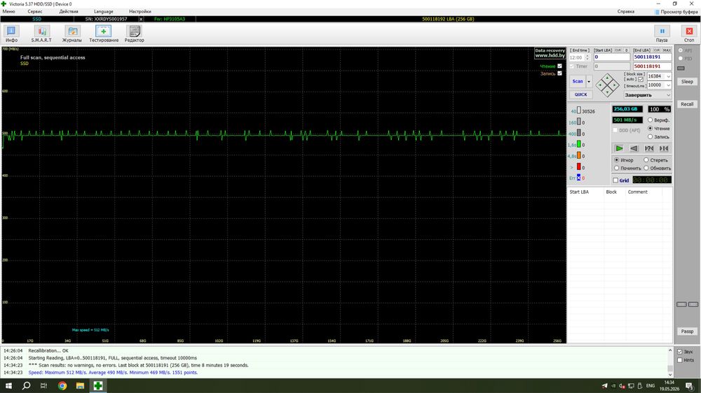
Task: Click the green play scan button
Action: coord(619,148)
